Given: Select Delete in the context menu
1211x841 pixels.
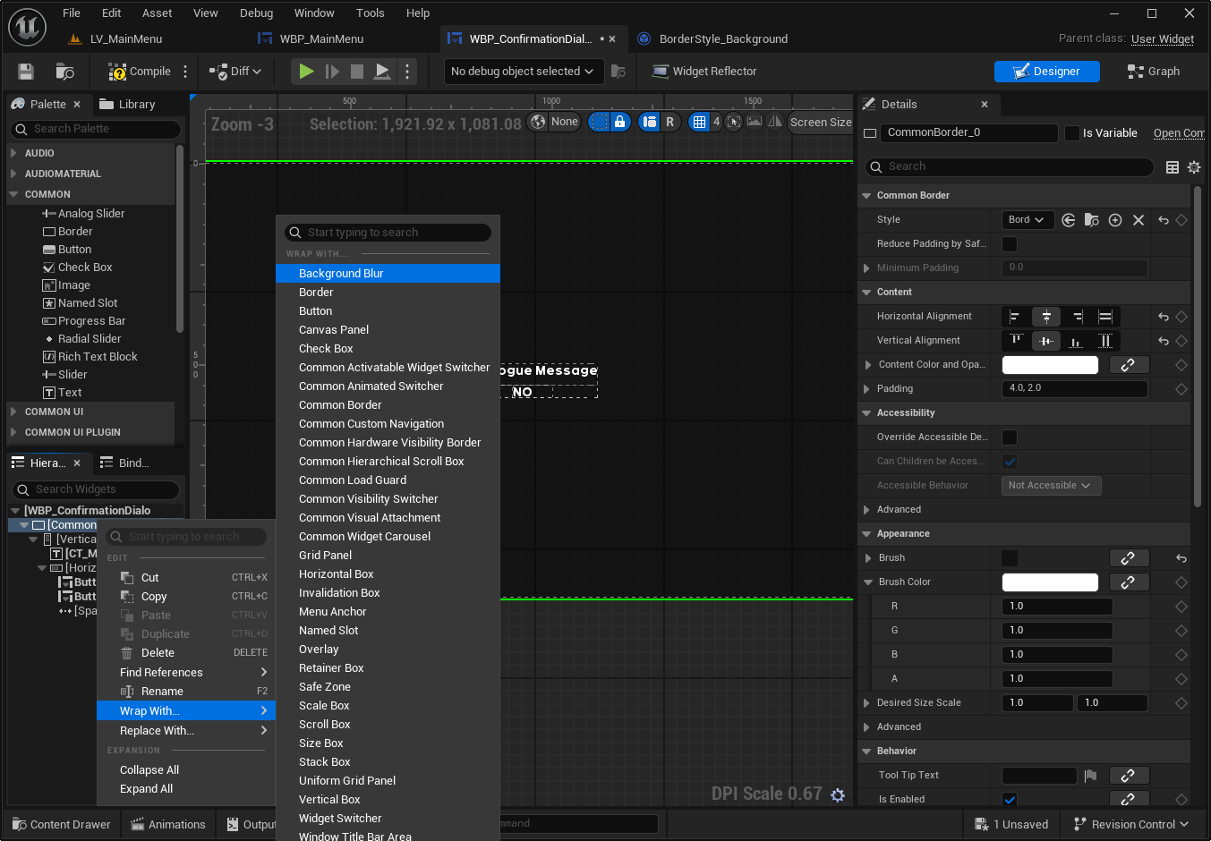Looking at the screenshot, I should click(158, 653).
